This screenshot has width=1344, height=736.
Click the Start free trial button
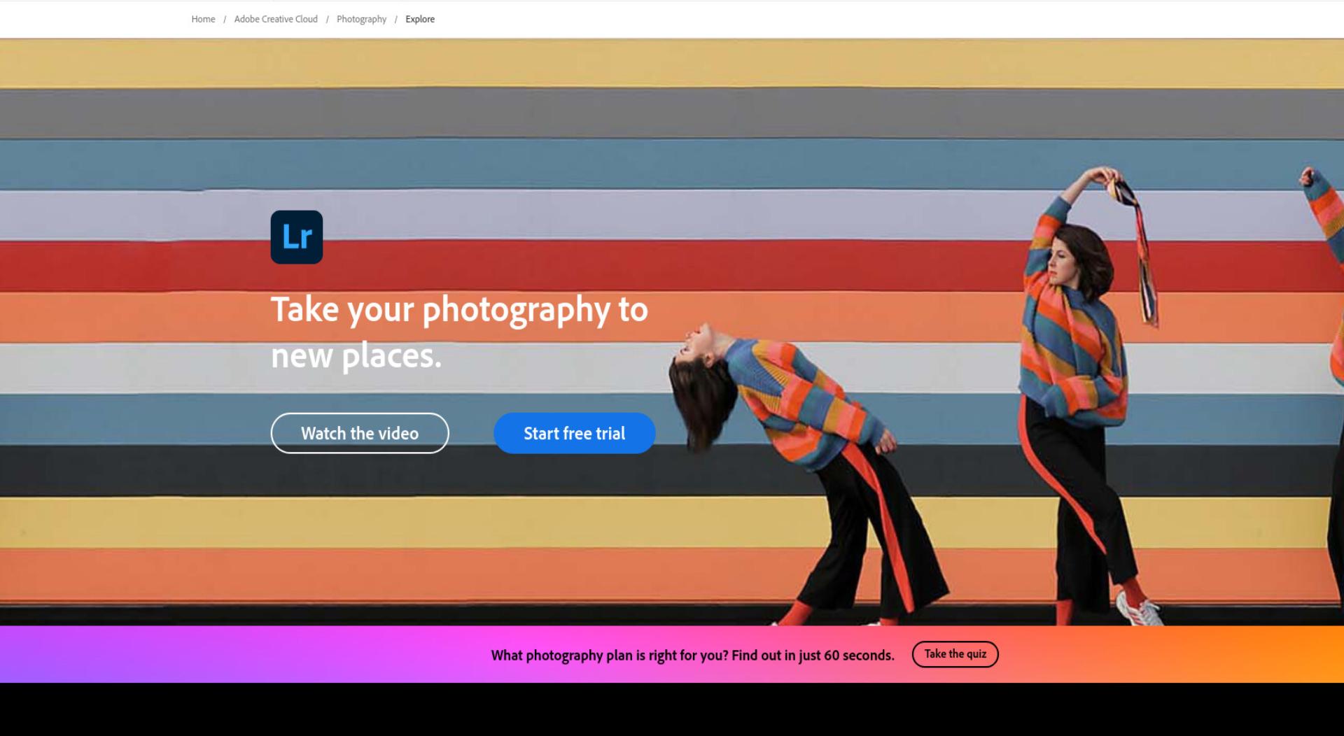click(575, 433)
